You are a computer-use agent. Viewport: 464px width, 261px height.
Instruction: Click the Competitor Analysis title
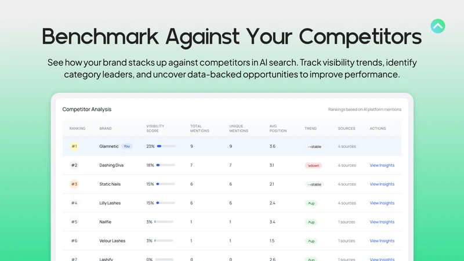tap(86, 109)
